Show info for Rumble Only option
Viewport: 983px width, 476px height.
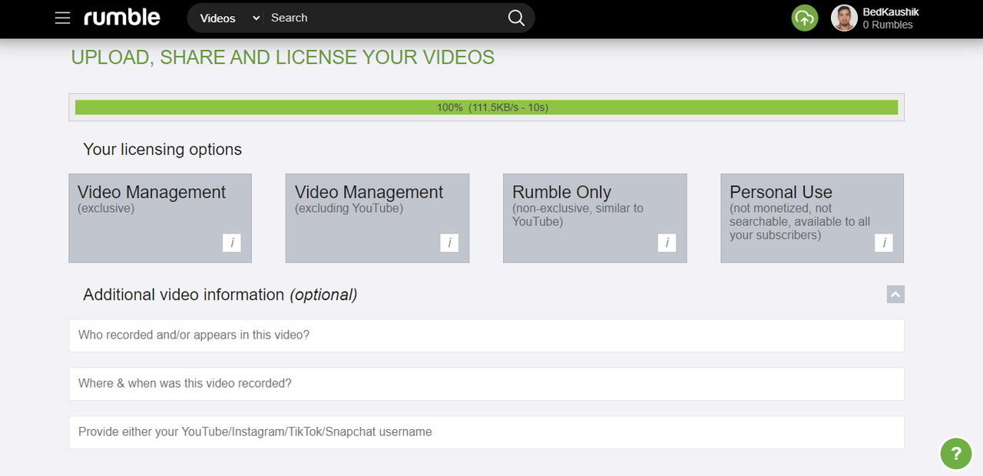[667, 243]
